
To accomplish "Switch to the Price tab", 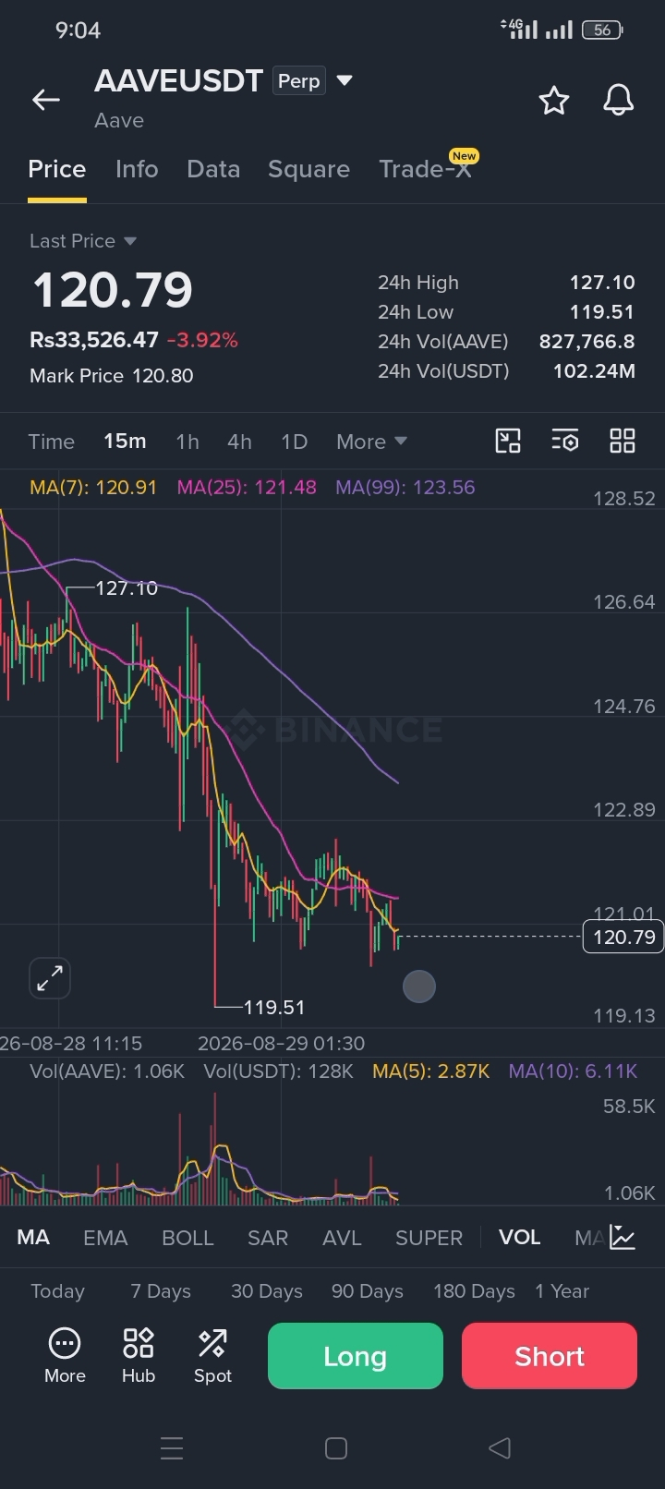I will pyautogui.click(x=57, y=169).
